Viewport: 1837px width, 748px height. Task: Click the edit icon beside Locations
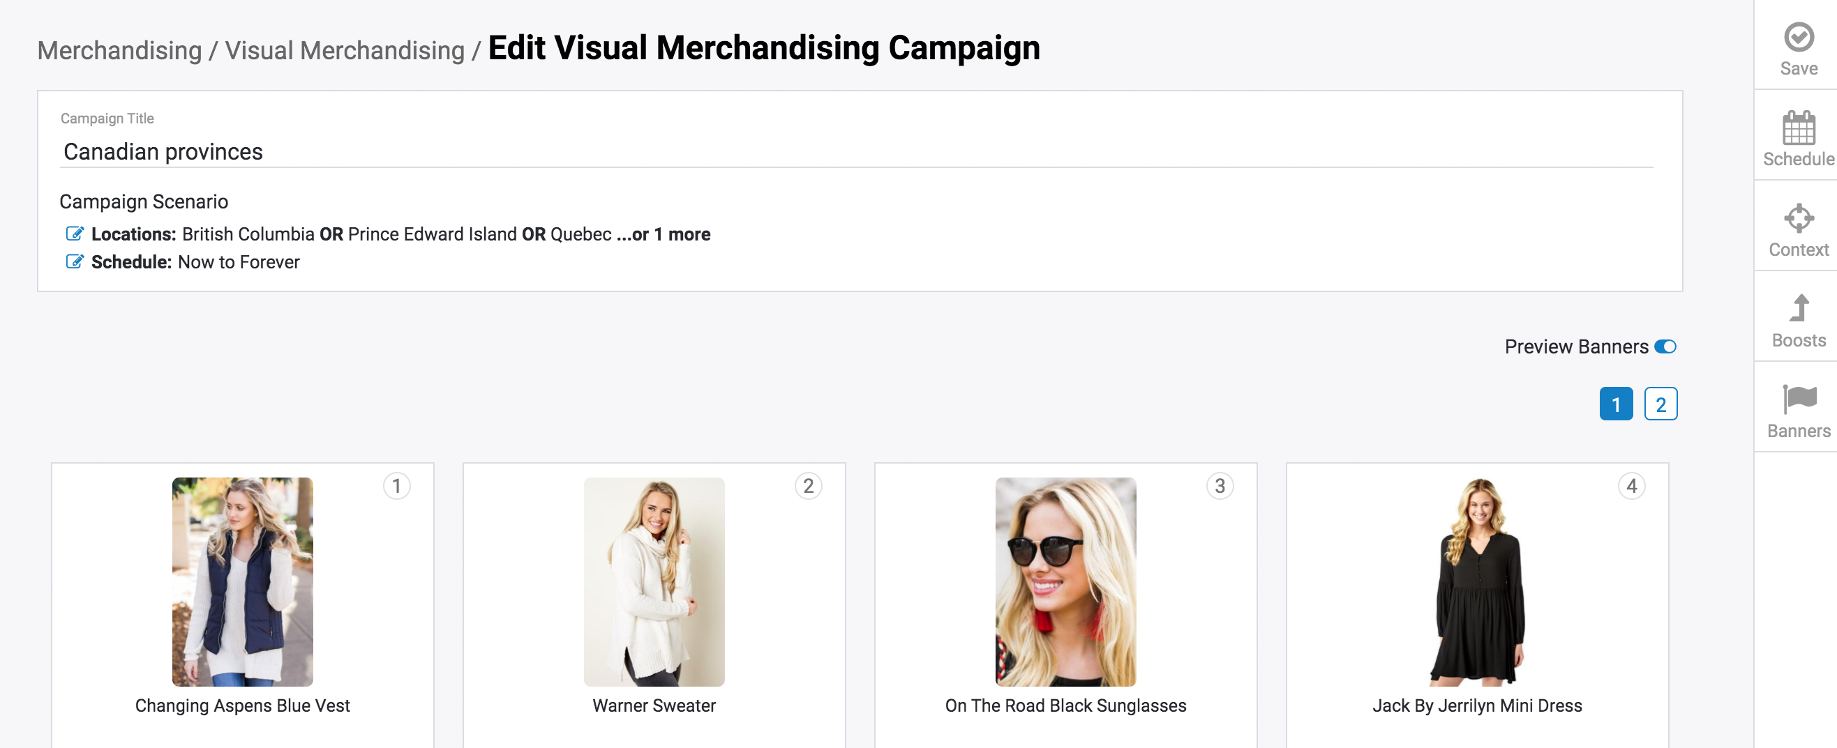pos(74,234)
